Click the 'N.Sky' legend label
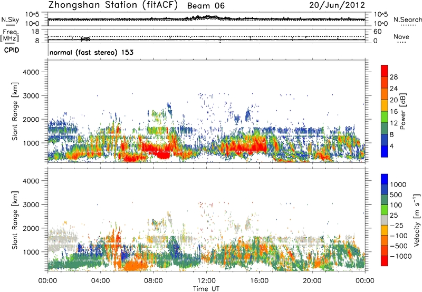 [x=10, y=20]
